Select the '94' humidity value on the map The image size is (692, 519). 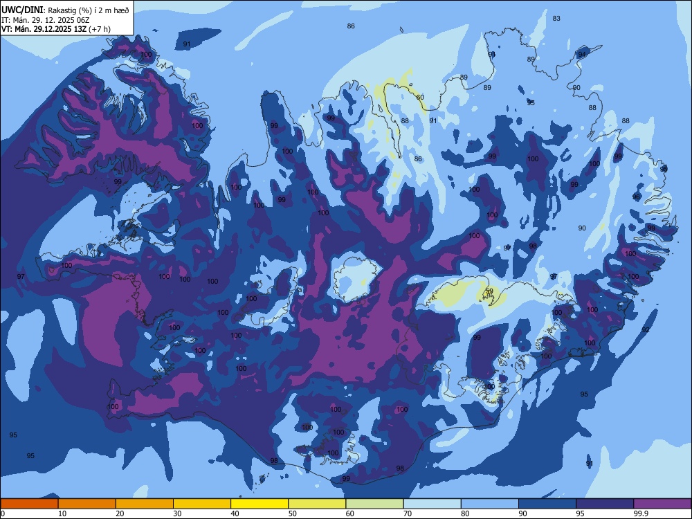582,54
